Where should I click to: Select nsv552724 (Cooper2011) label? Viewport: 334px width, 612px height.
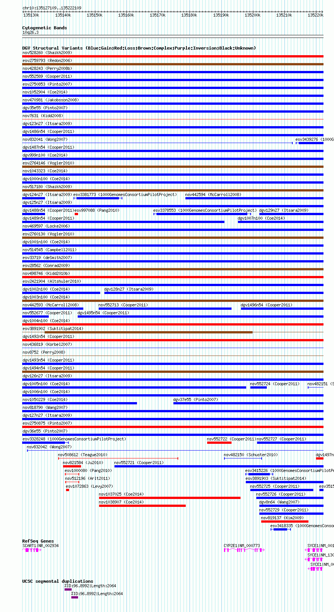(x=275, y=384)
